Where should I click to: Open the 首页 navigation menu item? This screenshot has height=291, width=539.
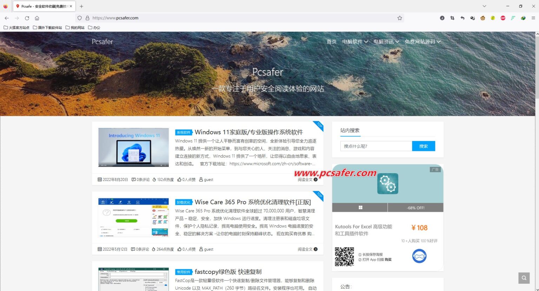click(331, 42)
